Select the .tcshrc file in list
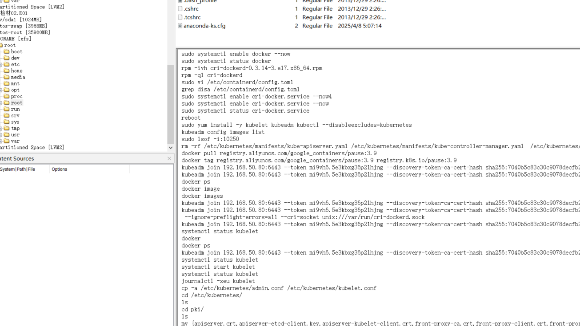580x326 pixels. [x=192, y=17]
